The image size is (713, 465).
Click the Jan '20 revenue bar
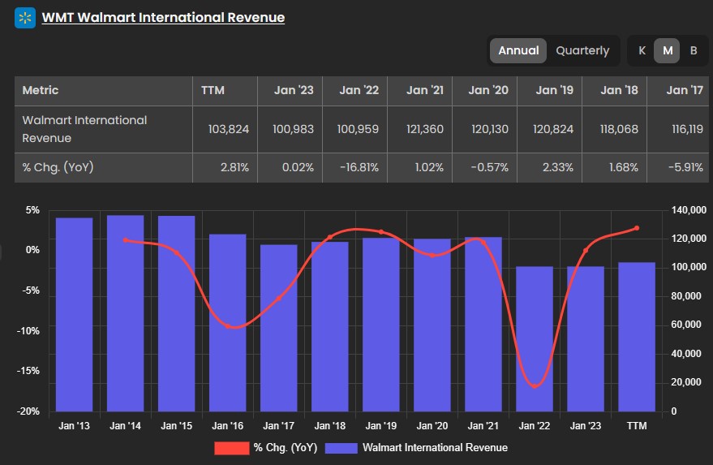pyautogui.click(x=432, y=325)
